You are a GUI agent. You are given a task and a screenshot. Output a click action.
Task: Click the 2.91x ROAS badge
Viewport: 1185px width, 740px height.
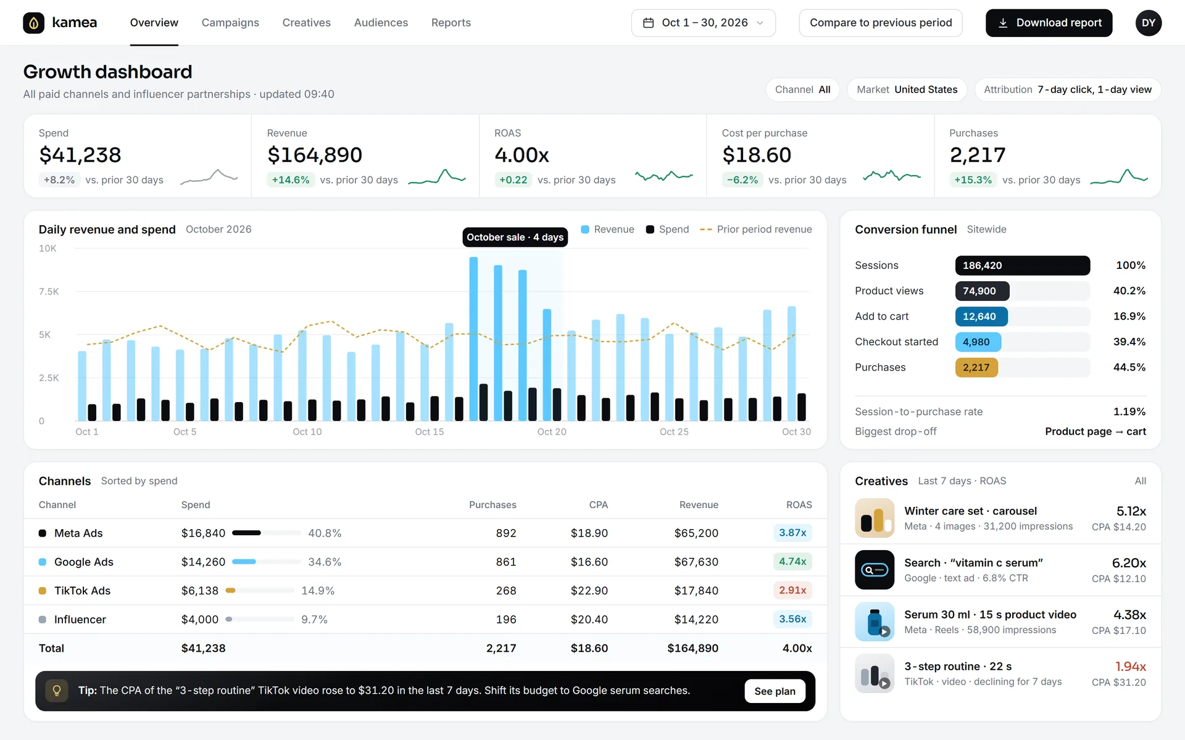pyautogui.click(x=792, y=590)
